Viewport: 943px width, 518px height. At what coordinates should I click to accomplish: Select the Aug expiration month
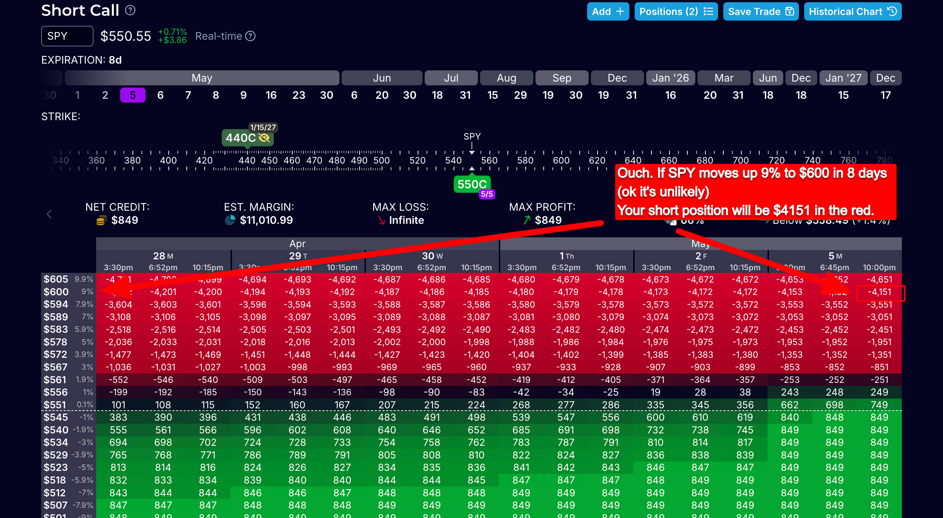(506, 78)
